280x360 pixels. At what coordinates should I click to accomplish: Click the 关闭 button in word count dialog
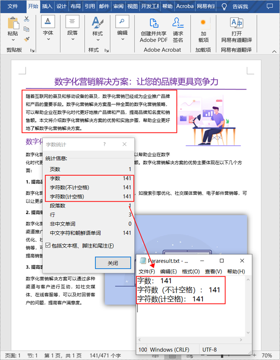113,263
